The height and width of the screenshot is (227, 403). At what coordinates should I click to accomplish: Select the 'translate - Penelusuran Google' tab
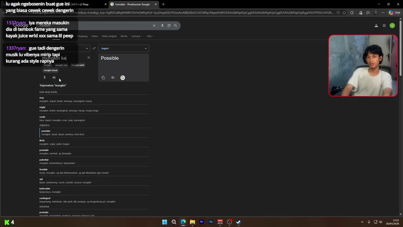click(x=133, y=4)
